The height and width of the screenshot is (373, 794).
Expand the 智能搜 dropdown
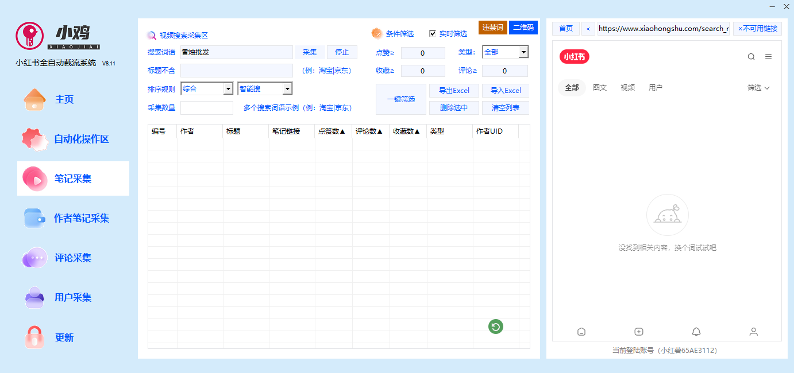(287, 89)
